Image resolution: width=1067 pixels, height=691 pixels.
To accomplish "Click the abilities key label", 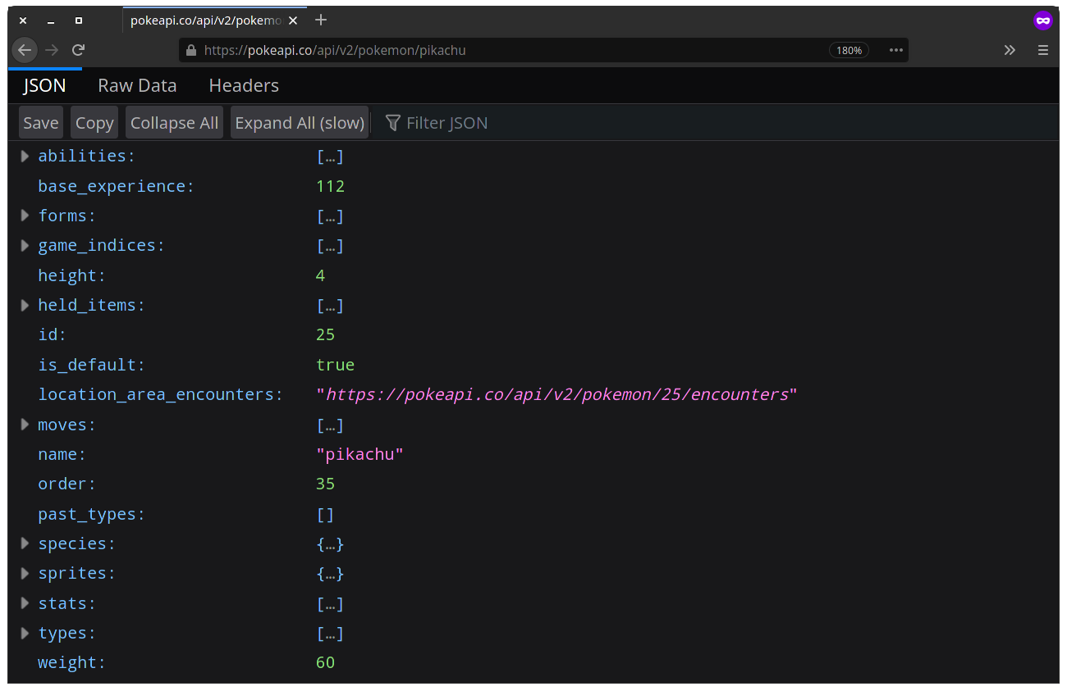I will tap(86, 156).
